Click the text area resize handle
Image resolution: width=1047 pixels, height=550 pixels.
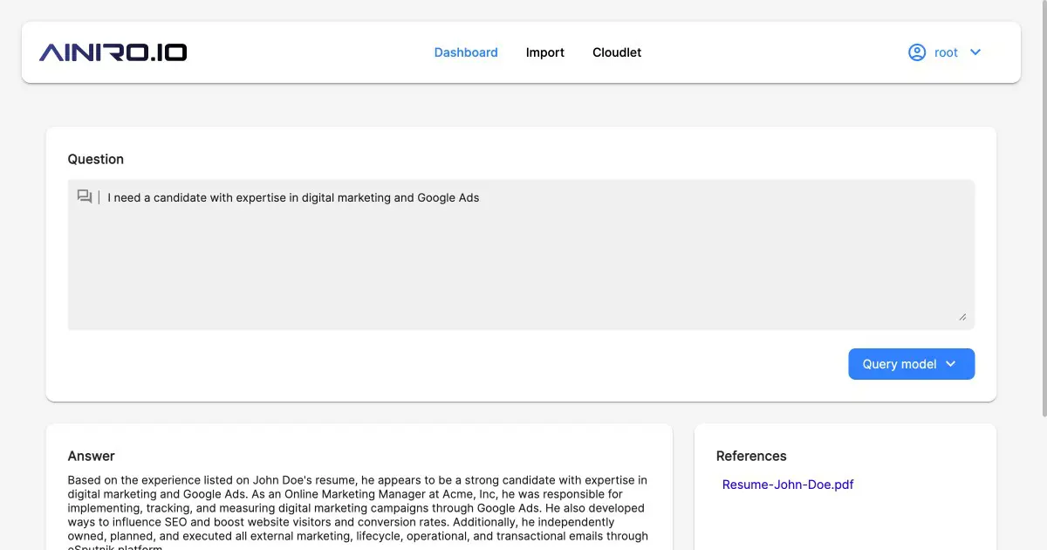tap(962, 317)
